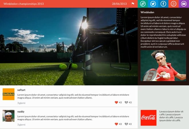Click the SoftArt avatar image
Screen dimensions: 189x129
coord(9,94)
